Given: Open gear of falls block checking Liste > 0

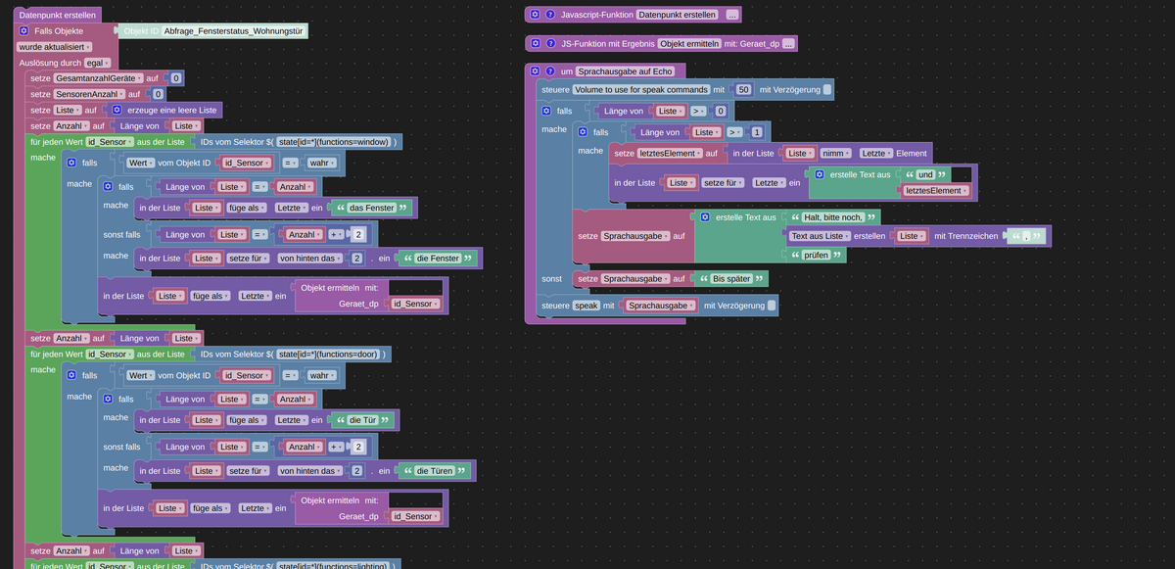Looking at the screenshot, I should [x=547, y=112].
